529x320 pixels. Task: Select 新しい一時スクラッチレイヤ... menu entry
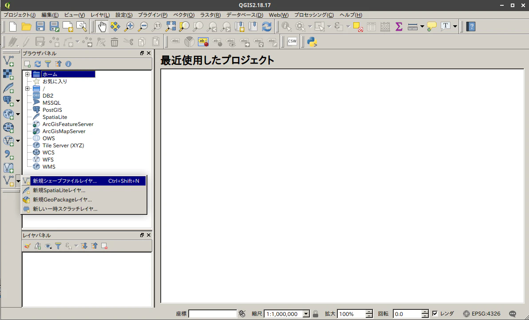(x=84, y=209)
